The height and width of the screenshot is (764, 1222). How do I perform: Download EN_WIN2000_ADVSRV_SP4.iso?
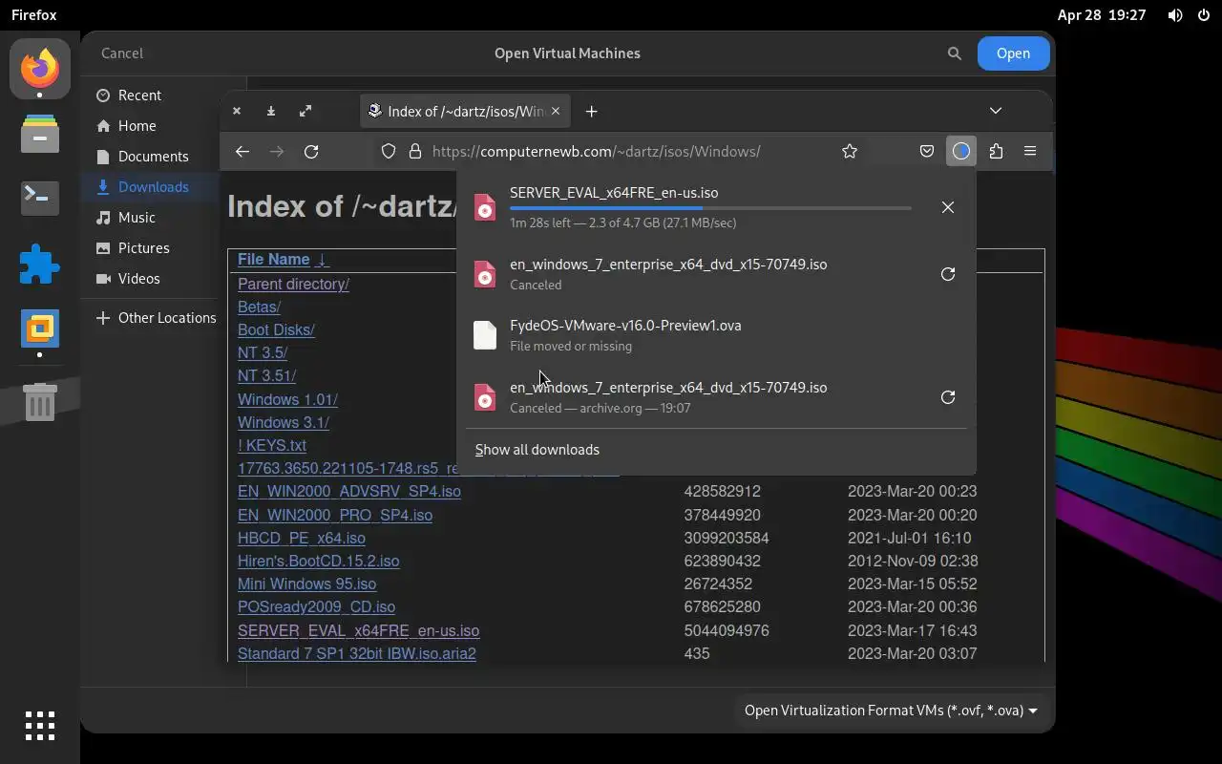tap(349, 492)
